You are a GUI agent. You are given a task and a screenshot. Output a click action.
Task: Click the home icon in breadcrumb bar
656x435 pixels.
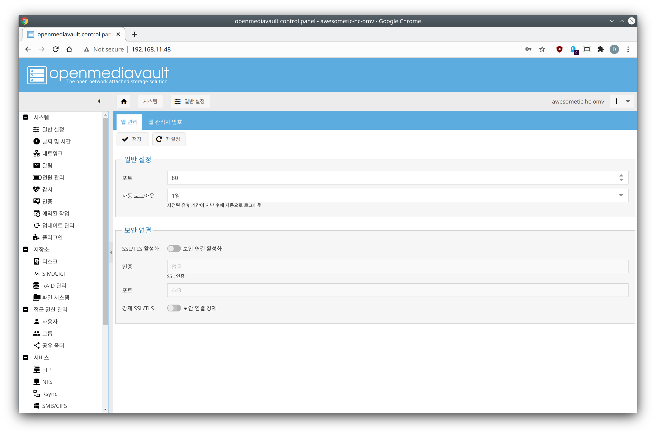[x=124, y=102]
